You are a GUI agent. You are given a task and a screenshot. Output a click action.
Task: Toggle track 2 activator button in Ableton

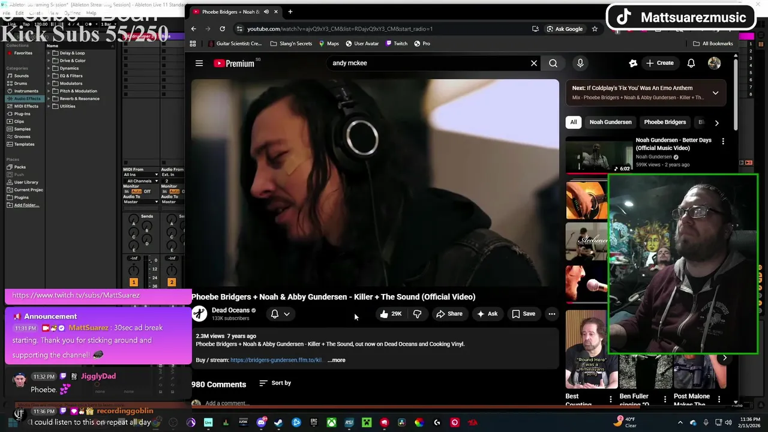coord(171,282)
